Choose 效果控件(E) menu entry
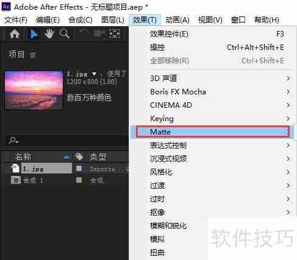The image size is (297, 260). (x=212, y=34)
